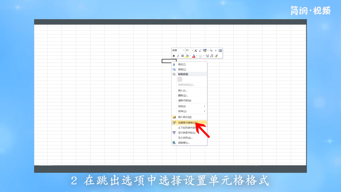Screen dimensions: 341x192
Task: Click the increase font size icon
Action: click(x=195, y=50)
